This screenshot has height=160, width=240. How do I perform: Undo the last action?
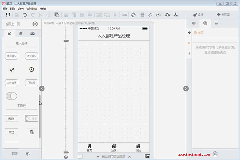pos(25,15)
